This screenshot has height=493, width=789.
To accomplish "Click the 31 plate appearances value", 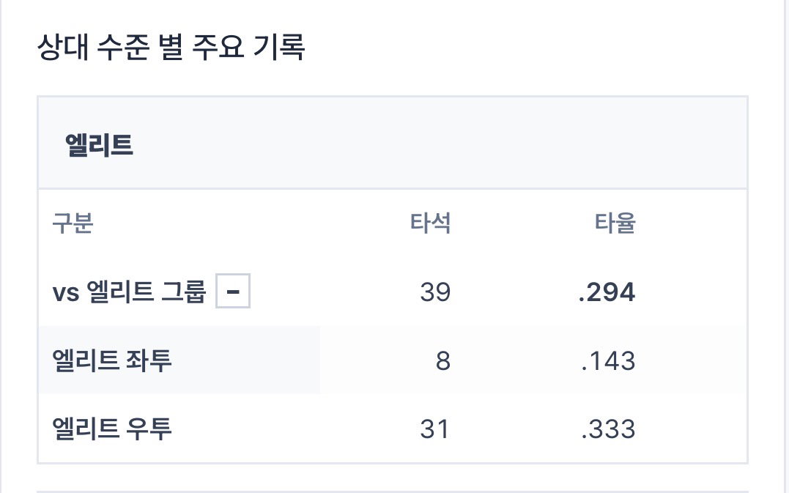I will pos(434,429).
